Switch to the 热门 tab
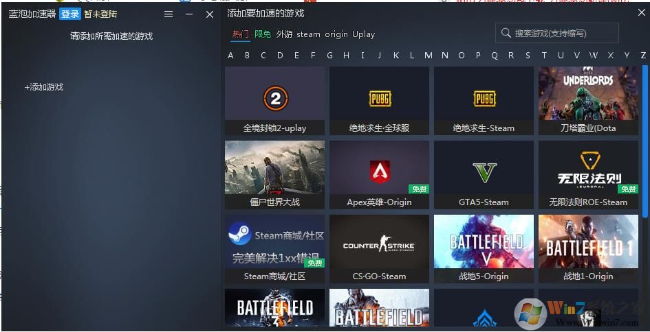 pos(240,34)
